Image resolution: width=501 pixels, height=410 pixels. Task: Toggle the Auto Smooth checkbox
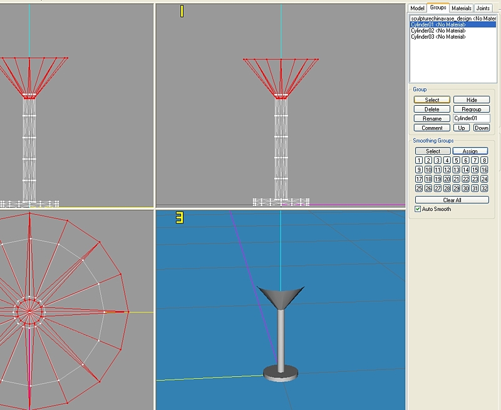[x=418, y=209]
